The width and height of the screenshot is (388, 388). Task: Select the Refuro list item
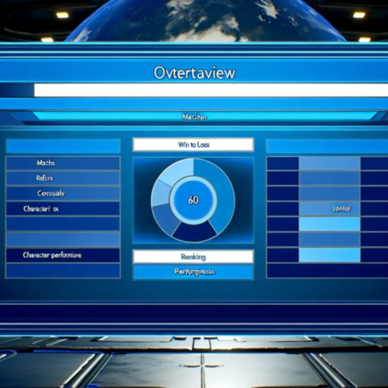[63, 178]
